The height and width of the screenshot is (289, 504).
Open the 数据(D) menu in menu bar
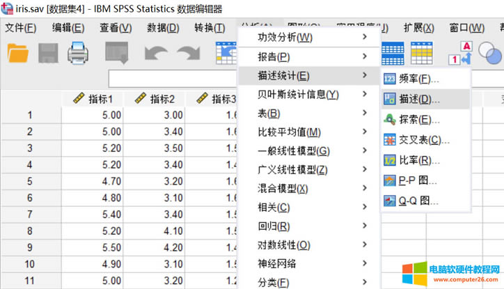pyautogui.click(x=163, y=28)
